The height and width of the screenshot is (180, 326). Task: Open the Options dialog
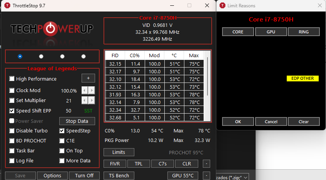coord(52,175)
